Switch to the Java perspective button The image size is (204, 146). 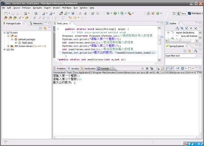coord(182,13)
